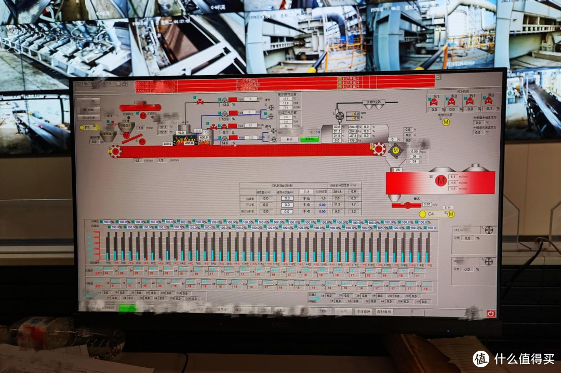This screenshot has height=373, width=561.
Task: Click the lowest combustion air fan icon
Action: [x=274, y=140]
